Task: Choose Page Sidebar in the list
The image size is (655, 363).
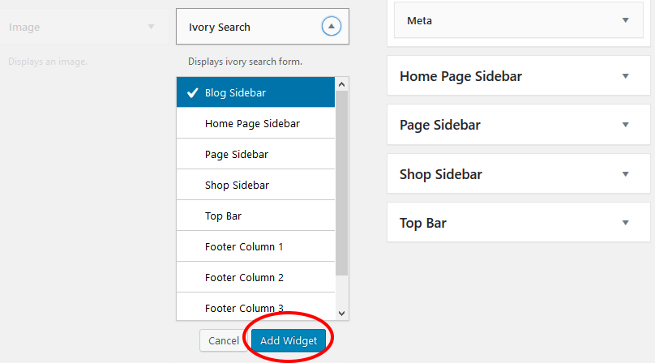Action: pyautogui.click(x=255, y=154)
